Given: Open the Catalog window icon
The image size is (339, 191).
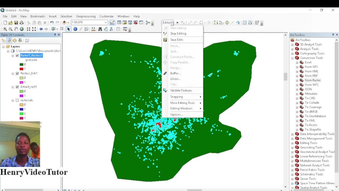Looking at the screenshot, I should (x=124, y=23).
